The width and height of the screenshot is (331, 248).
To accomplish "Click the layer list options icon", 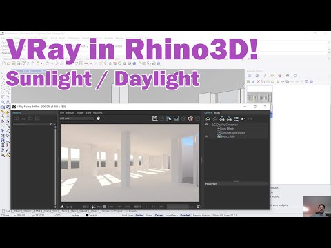I will click(x=237, y=118).
